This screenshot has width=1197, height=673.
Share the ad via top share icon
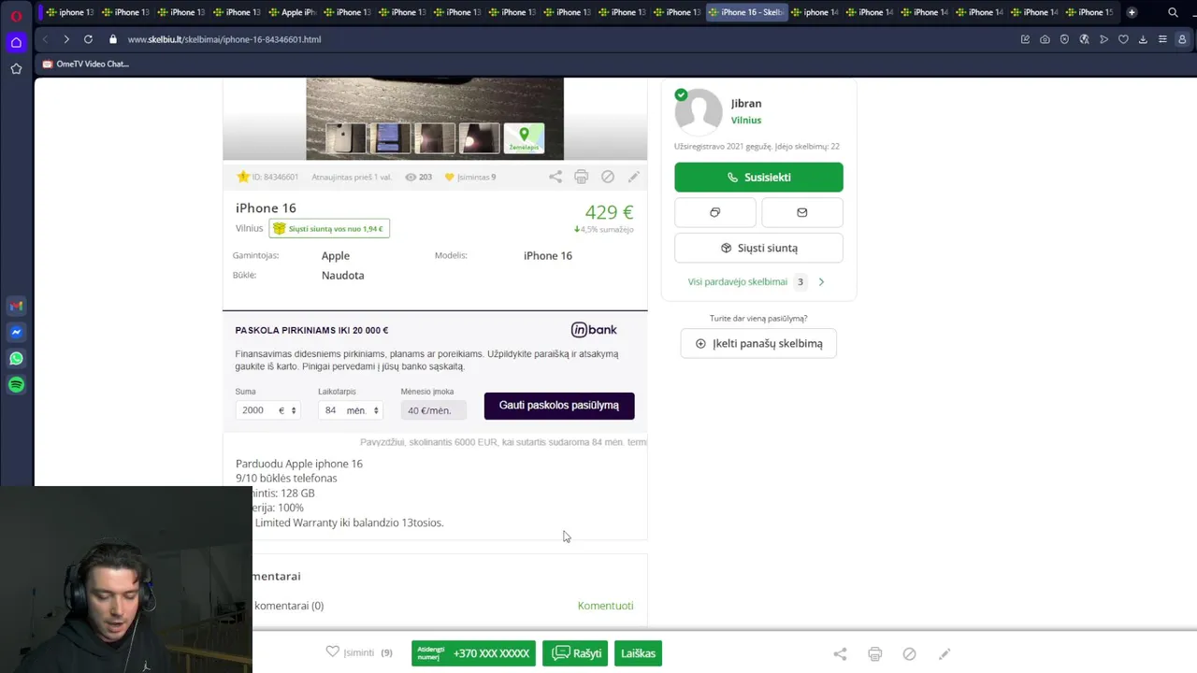click(x=555, y=177)
